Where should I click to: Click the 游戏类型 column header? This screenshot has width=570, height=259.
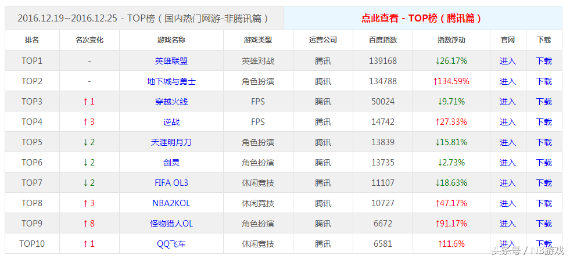(x=258, y=40)
